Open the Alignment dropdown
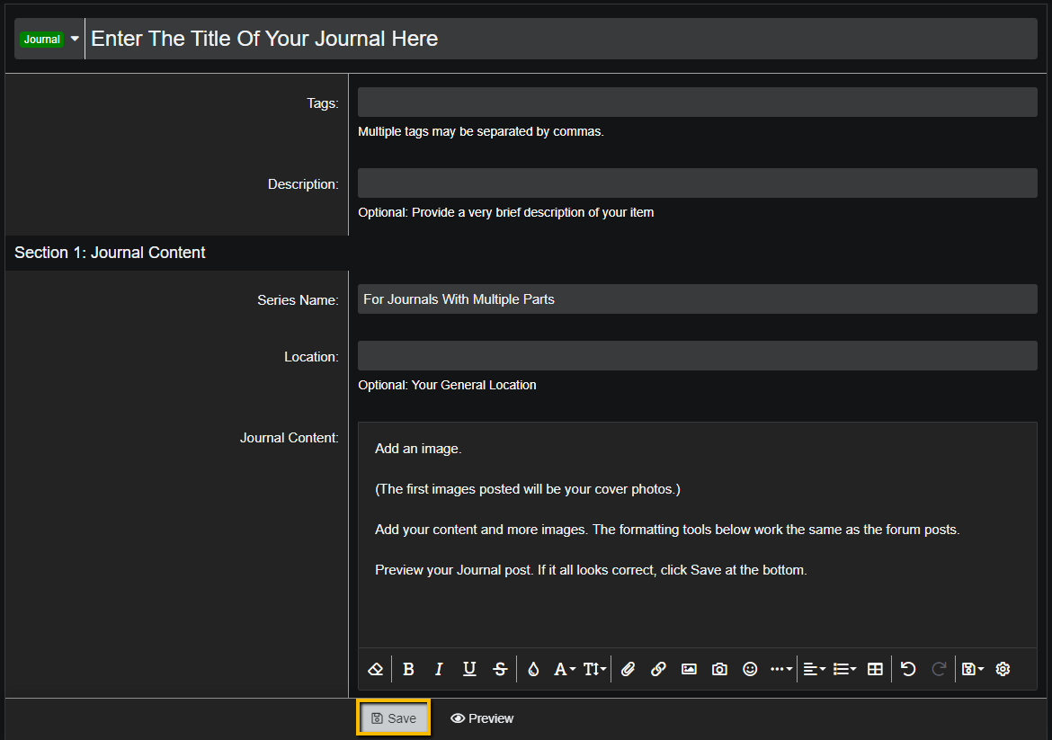The width and height of the screenshot is (1052, 740). tap(815, 669)
